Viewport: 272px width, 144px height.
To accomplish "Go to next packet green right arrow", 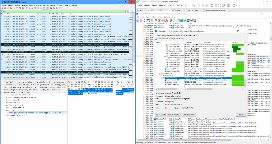I will [x=32, y=8].
